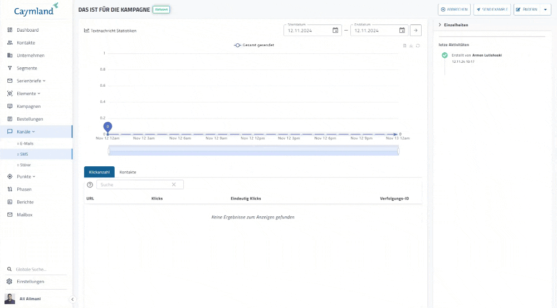Switch to the Kontakte tab
557x308 pixels.
click(x=128, y=172)
